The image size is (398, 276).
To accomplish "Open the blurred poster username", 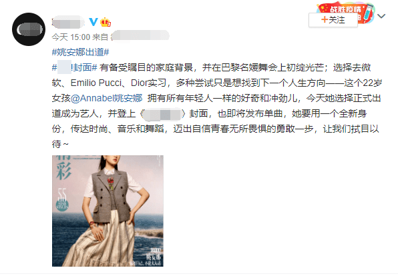I will [x=68, y=22].
